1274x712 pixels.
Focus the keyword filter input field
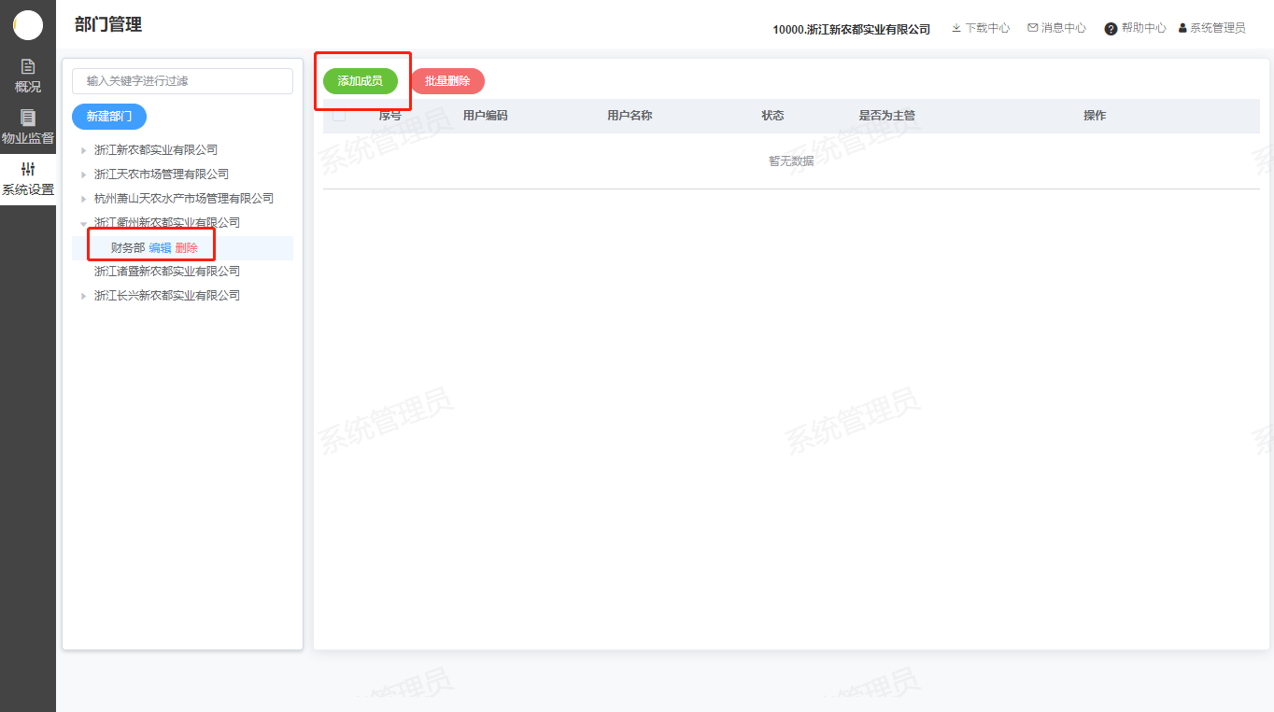click(x=182, y=81)
